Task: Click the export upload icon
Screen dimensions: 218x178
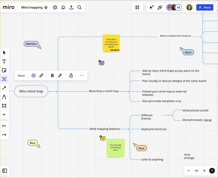Action: click(x=71, y=7)
